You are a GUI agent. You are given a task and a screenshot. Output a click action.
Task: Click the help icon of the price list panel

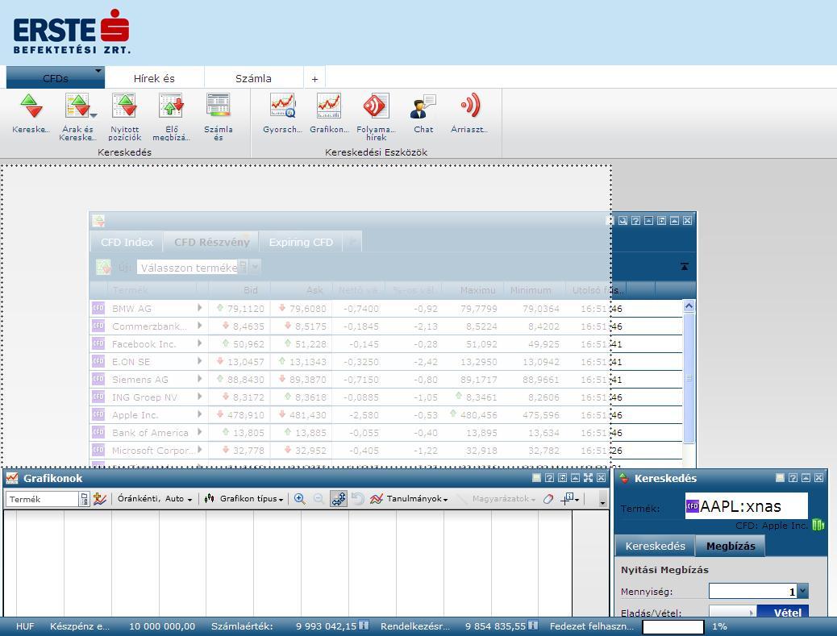tap(635, 220)
